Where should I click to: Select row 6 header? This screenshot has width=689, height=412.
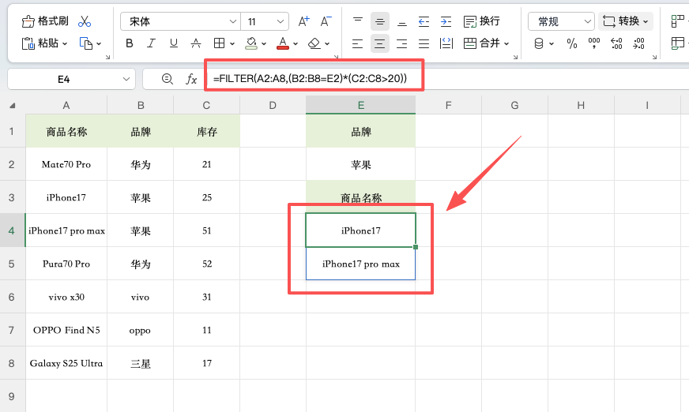tap(13, 297)
